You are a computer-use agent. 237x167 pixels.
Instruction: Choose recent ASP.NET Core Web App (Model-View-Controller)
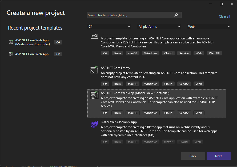tap(32, 42)
